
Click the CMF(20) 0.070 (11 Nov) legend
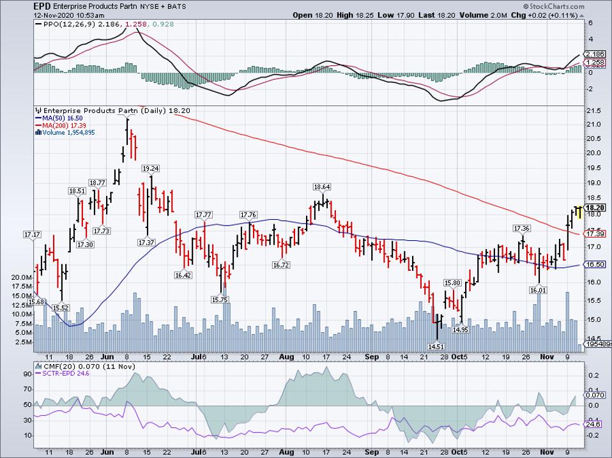tap(89, 366)
